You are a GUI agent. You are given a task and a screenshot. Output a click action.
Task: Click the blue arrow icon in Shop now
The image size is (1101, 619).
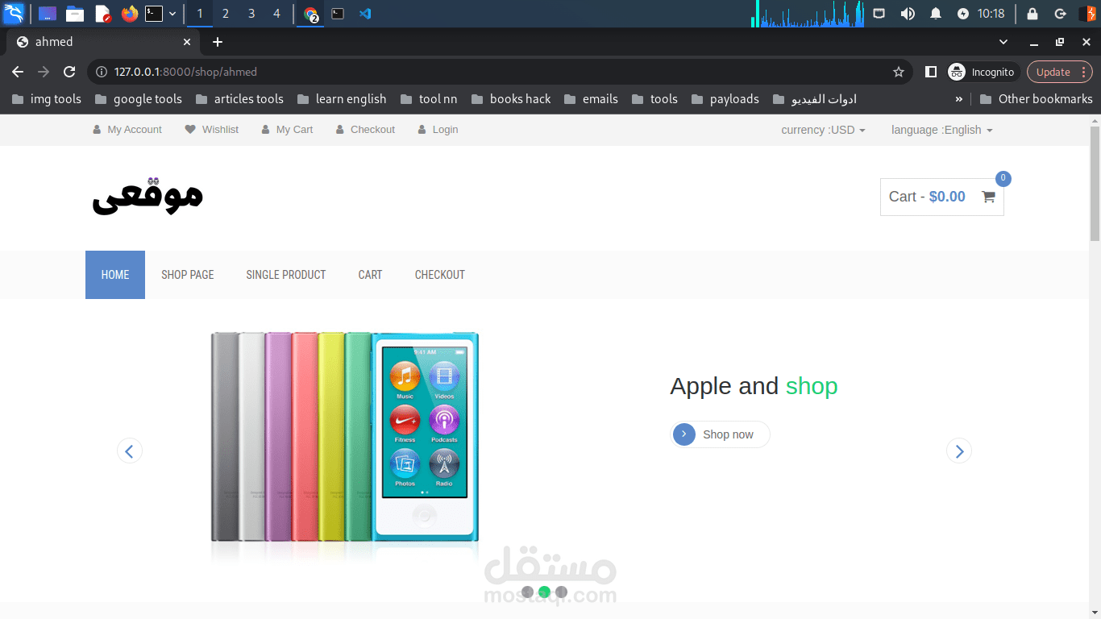click(x=683, y=434)
